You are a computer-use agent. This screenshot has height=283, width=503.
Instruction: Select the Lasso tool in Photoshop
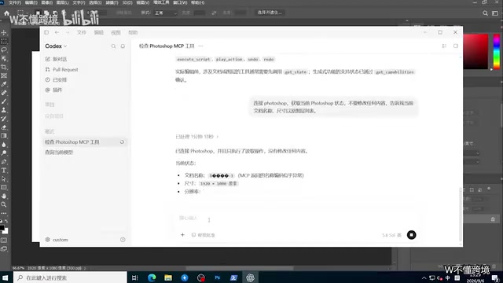4,50
